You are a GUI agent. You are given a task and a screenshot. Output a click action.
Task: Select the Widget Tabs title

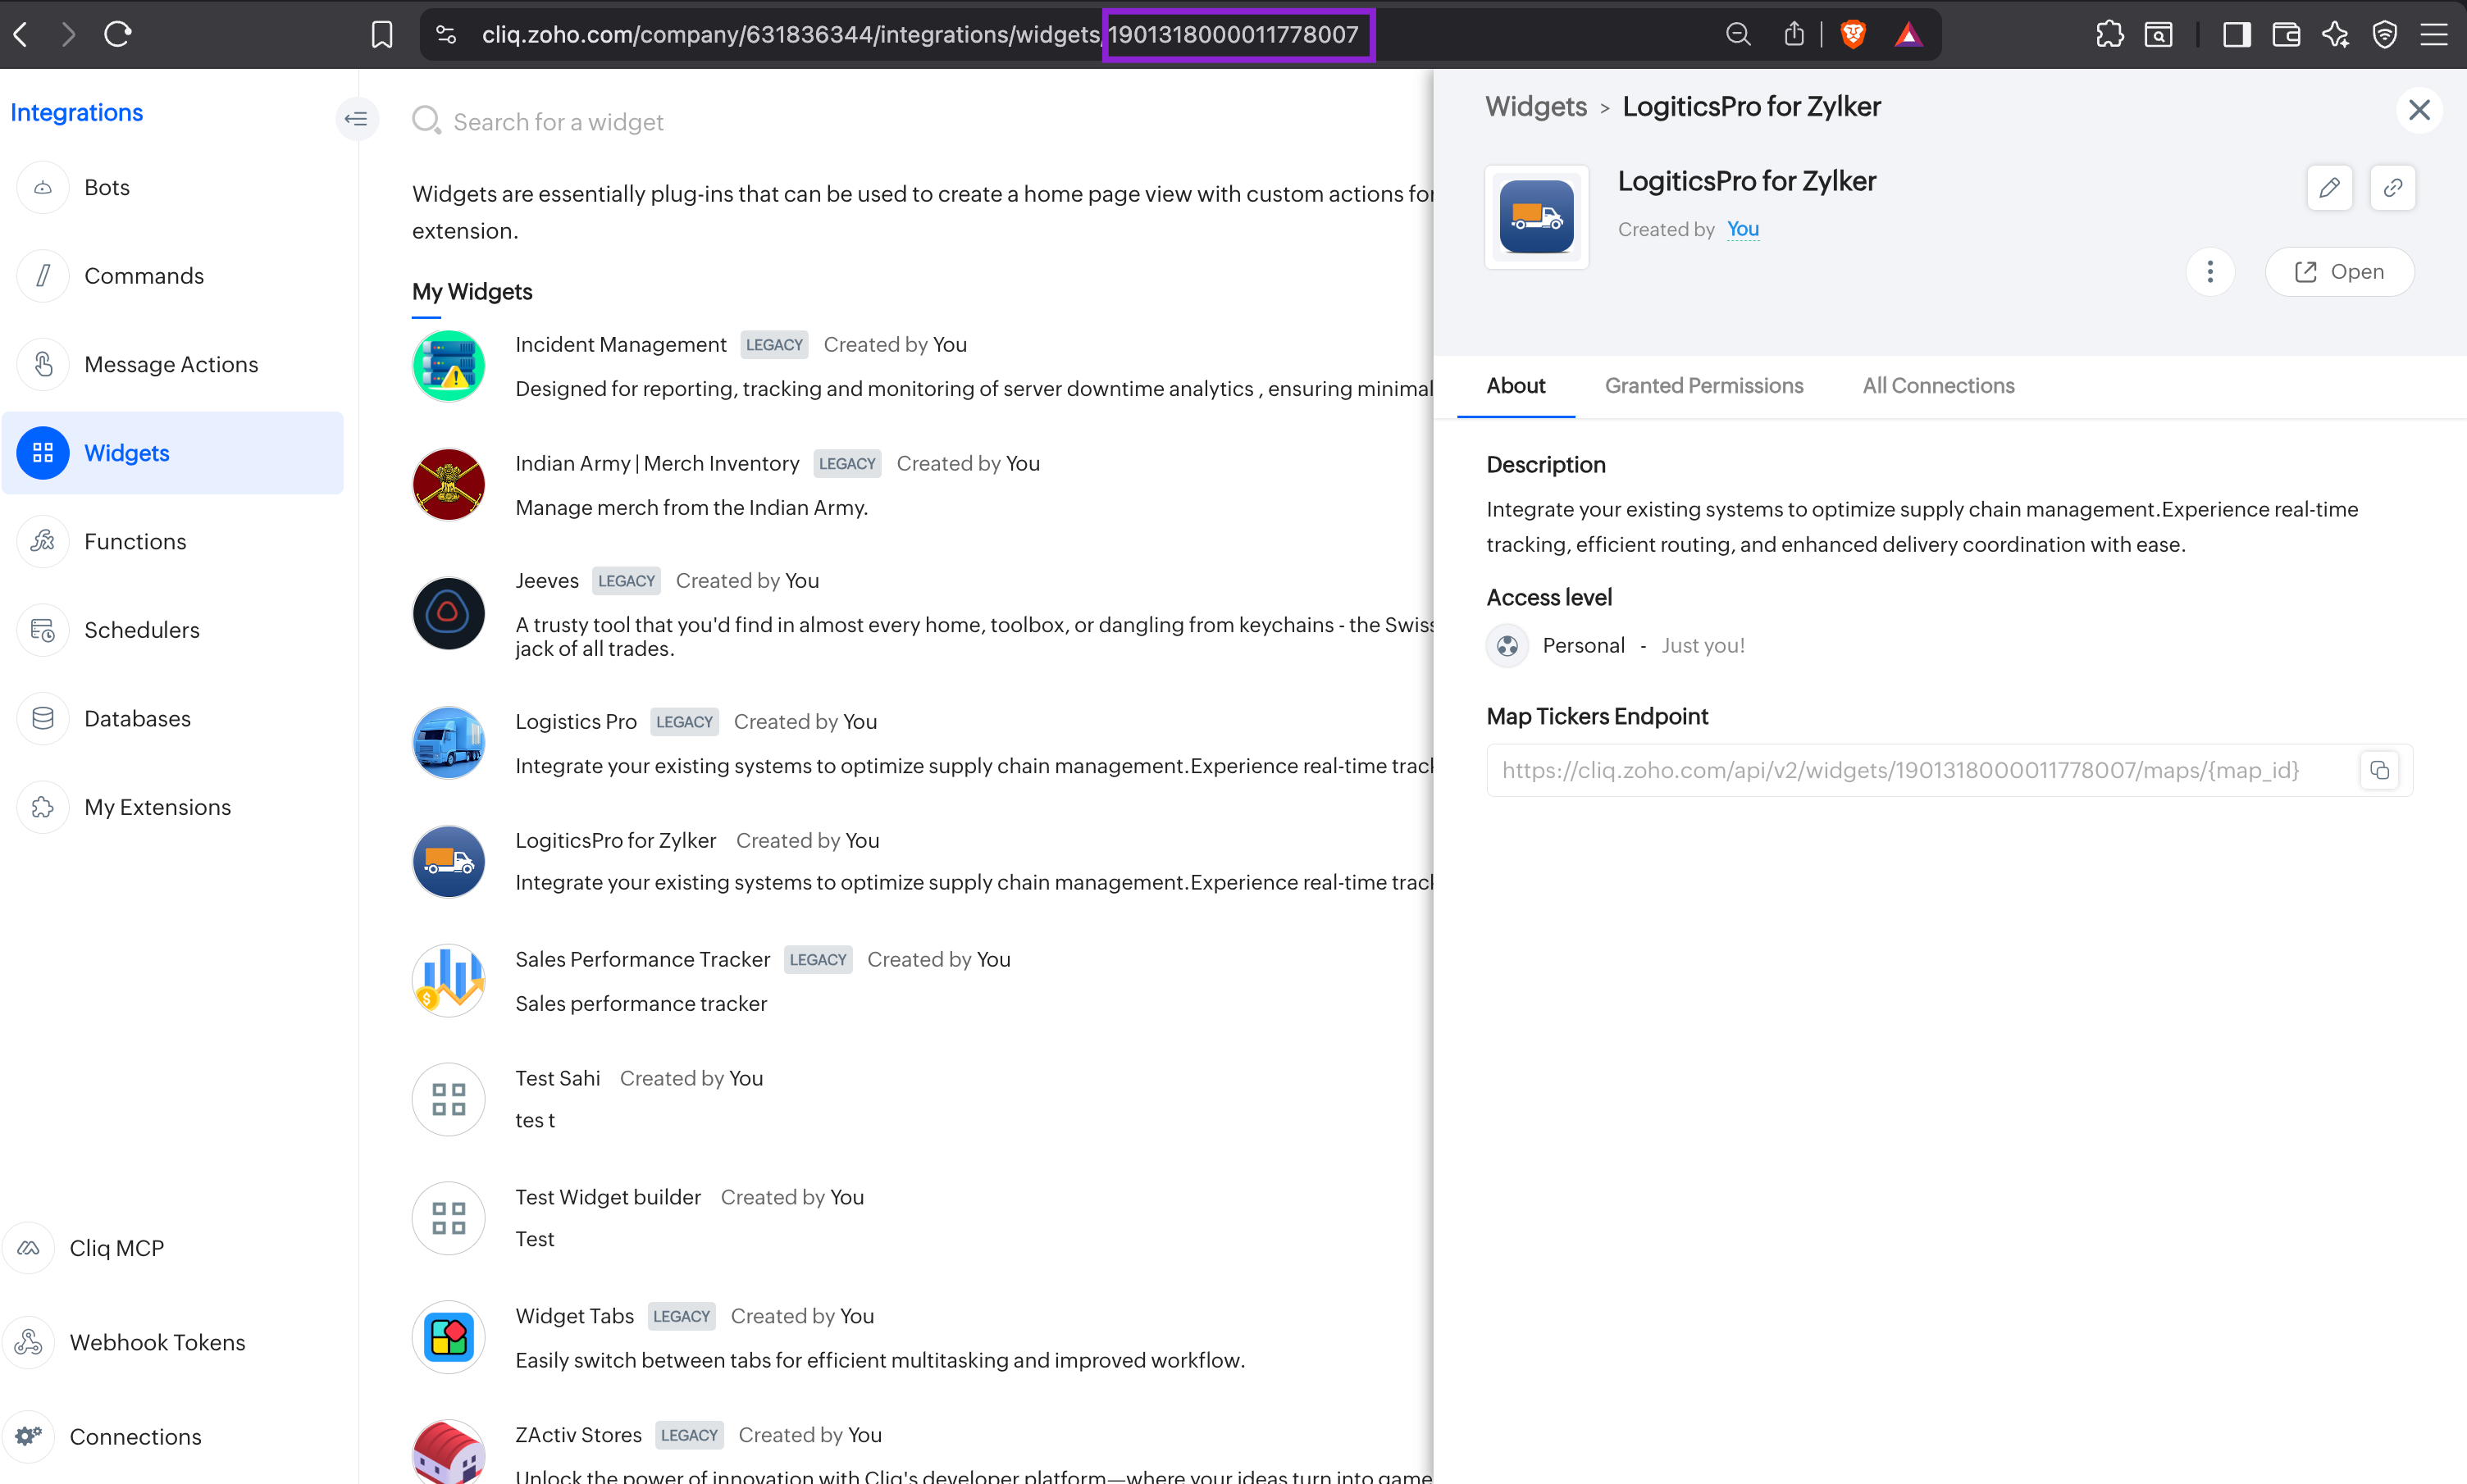point(575,1316)
